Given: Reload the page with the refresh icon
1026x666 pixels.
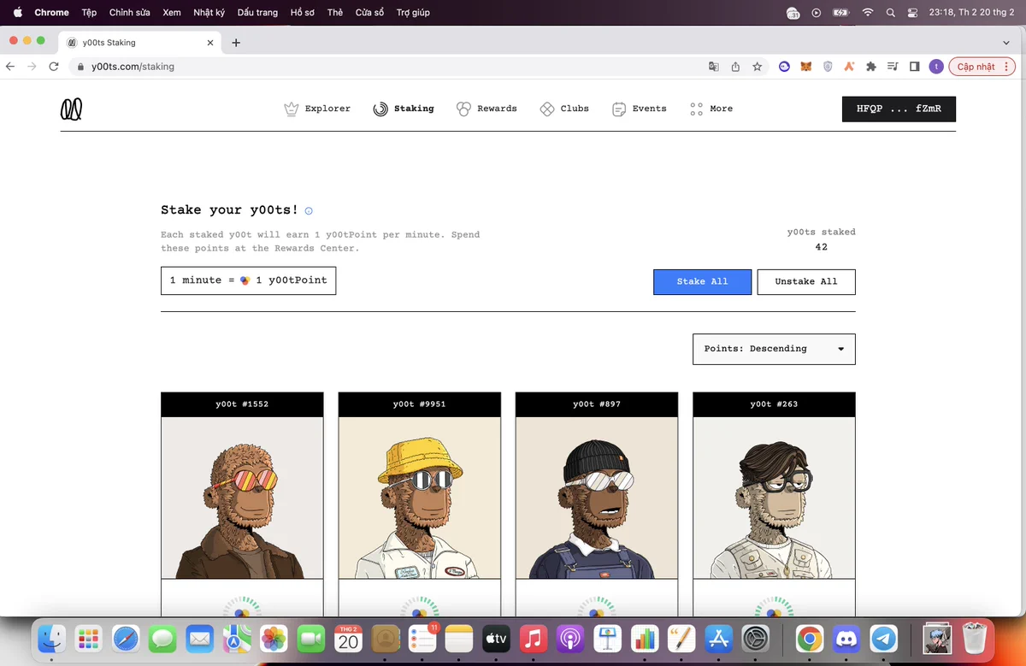Looking at the screenshot, I should 54,67.
